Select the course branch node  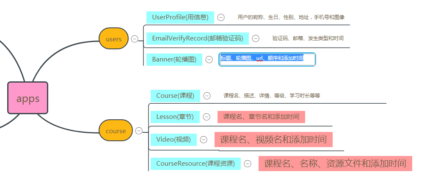[116, 131]
